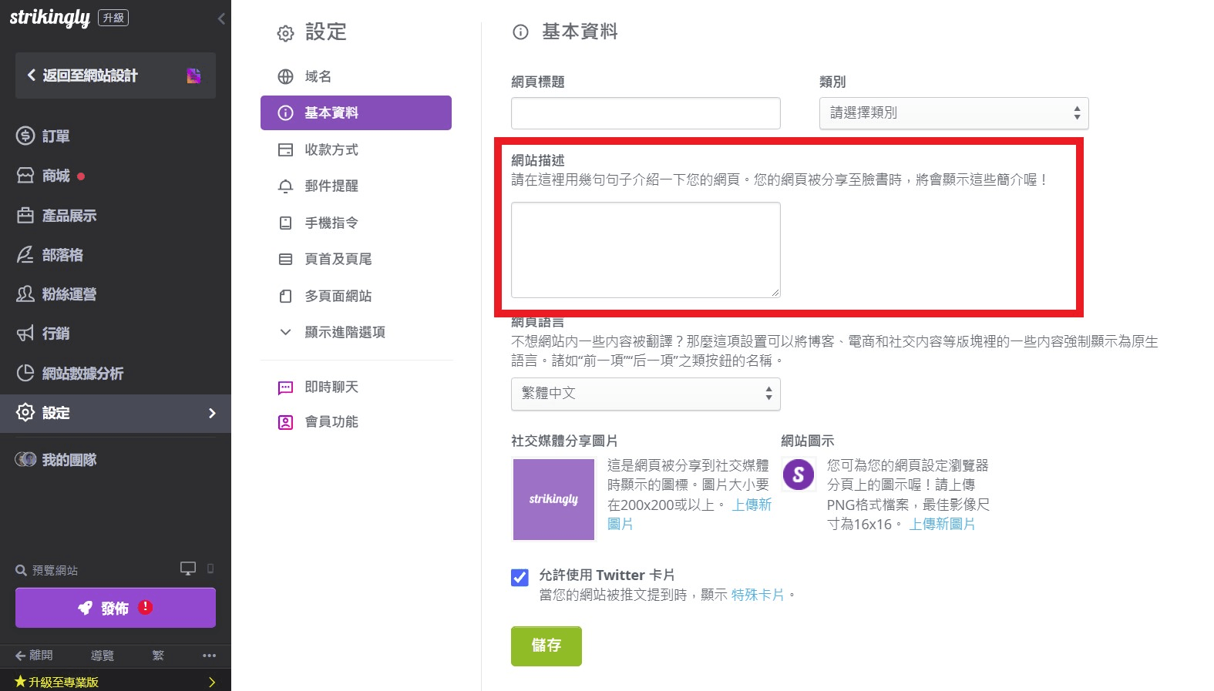Open the 商城 store section
Viewport: 1214px width, 691px height.
click(55, 176)
